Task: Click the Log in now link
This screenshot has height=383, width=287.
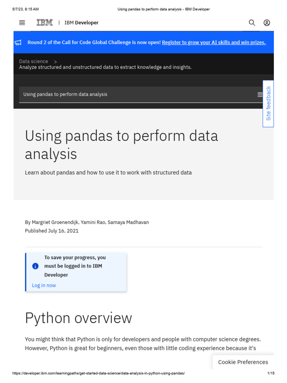Action: (x=44, y=285)
